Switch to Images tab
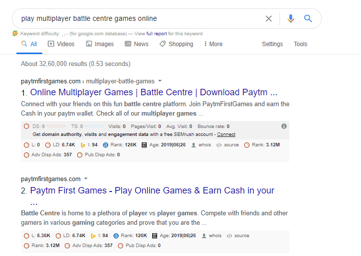 [99, 44]
